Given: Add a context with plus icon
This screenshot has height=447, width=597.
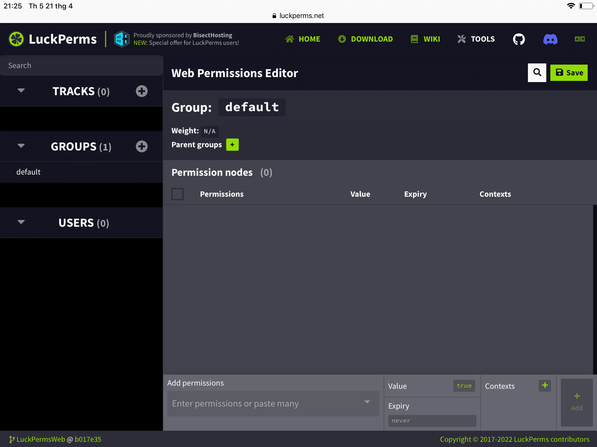Looking at the screenshot, I should point(545,386).
